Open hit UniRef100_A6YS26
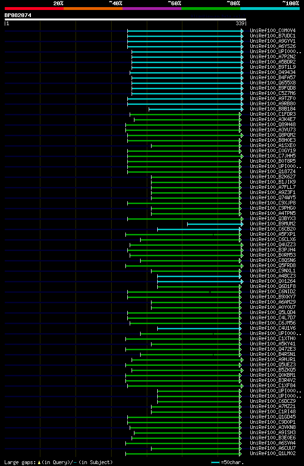The image size is (304, 466). click(273, 47)
